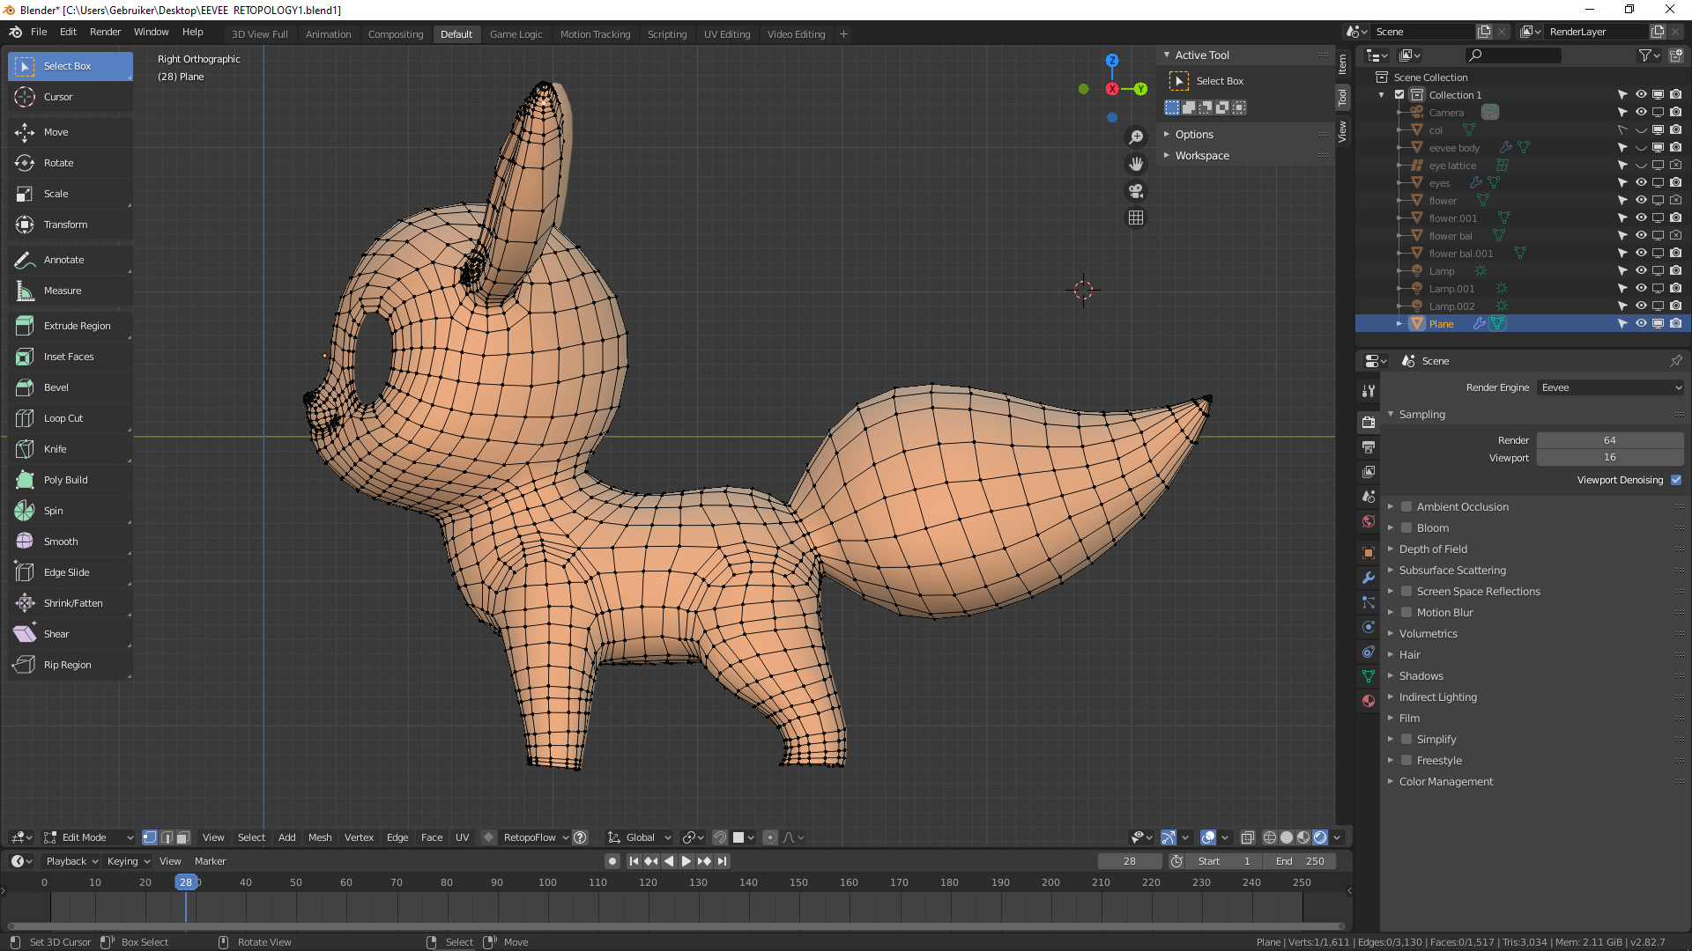Open the Render menu
This screenshot has height=951, width=1692.
(x=105, y=32)
